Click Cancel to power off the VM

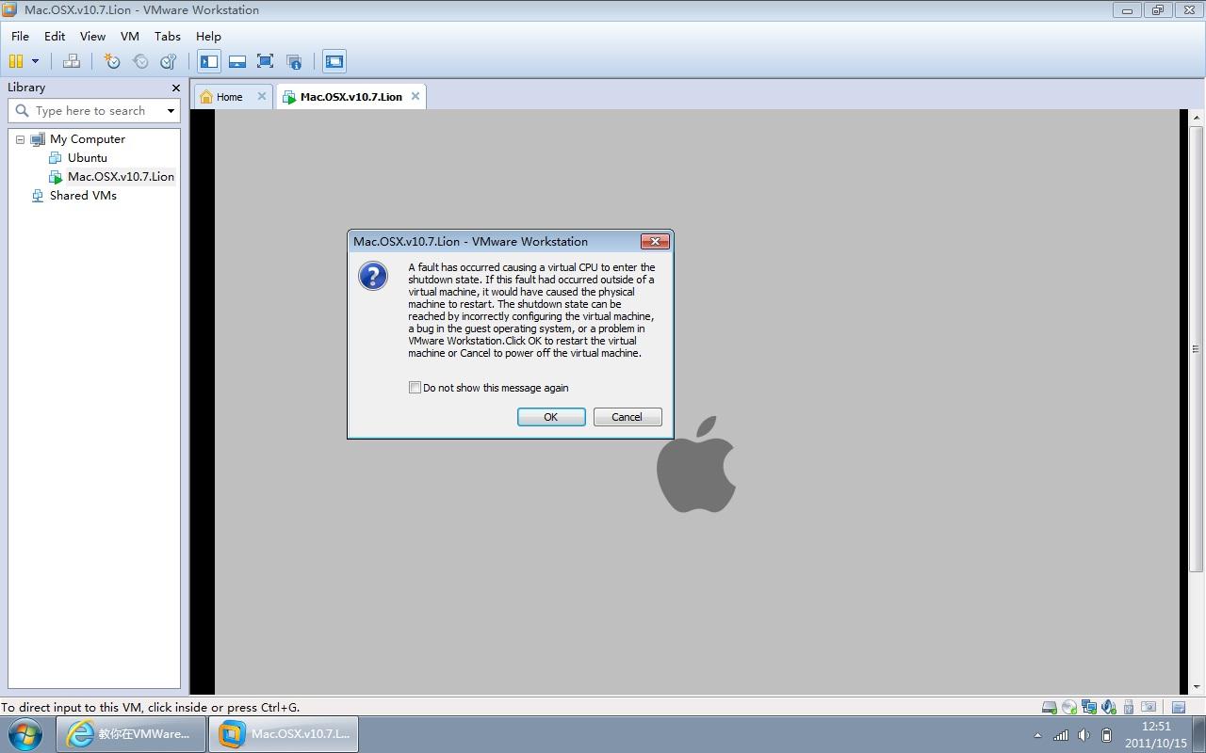(627, 417)
